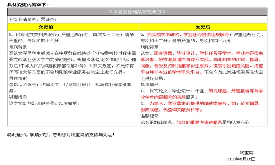This screenshot has width=275, height=165.
Task: Click item 2、为学术、学业需求而提供的辅助类服务
Action: coord(183,103)
